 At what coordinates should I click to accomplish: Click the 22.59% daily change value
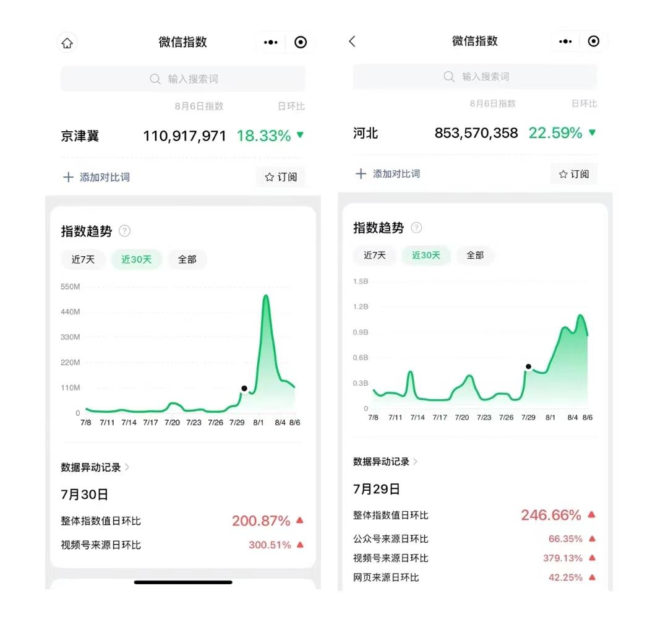coord(555,133)
